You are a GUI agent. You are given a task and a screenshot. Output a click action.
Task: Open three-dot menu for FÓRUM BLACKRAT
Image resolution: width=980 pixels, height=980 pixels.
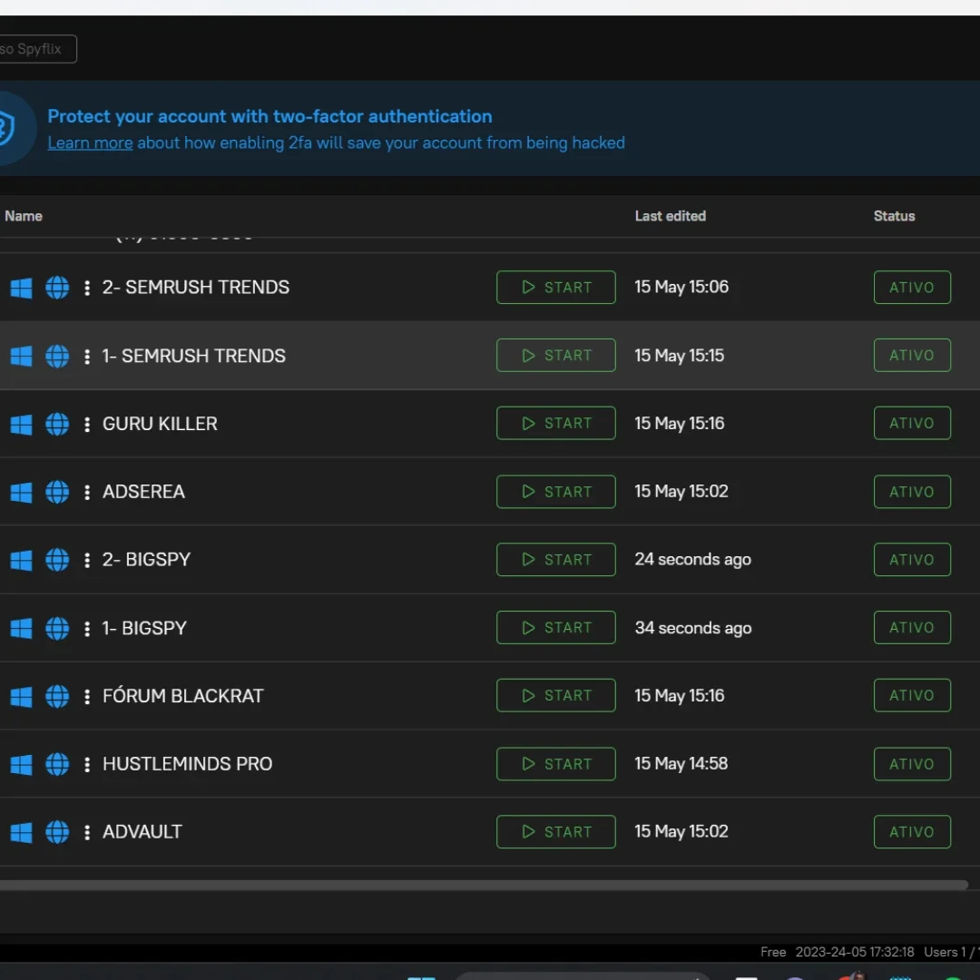[x=87, y=696]
